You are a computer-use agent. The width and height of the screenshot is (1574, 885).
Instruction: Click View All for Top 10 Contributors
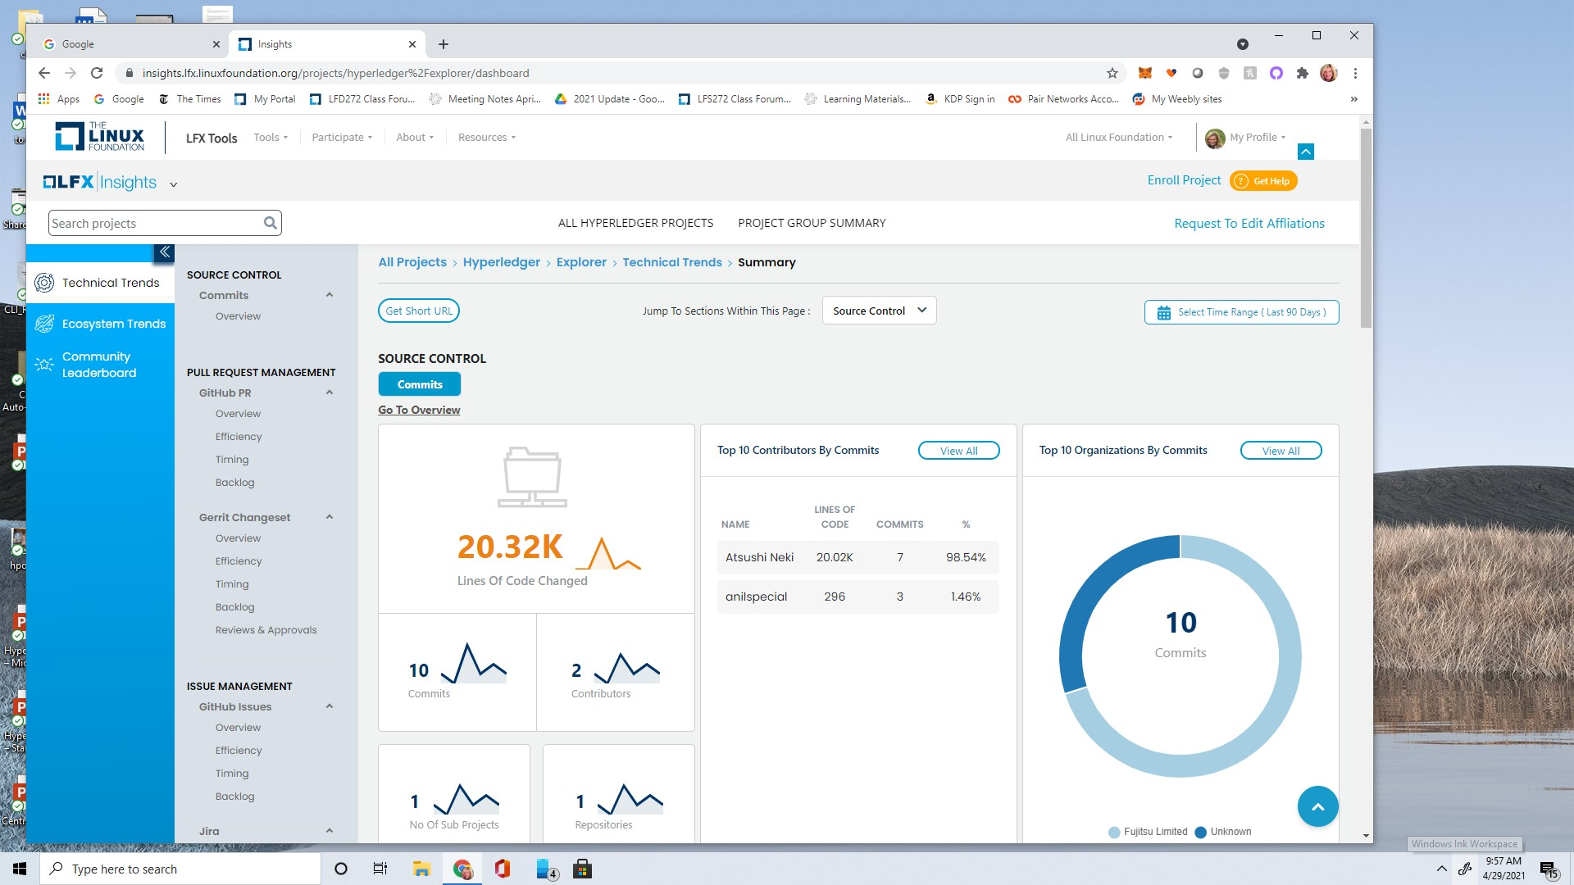958,451
